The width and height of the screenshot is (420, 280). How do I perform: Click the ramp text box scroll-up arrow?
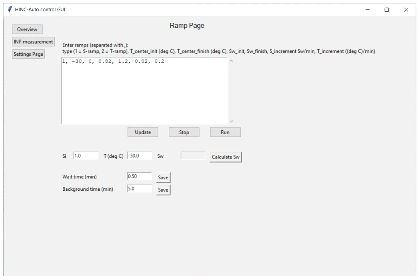[x=231, y=61]
